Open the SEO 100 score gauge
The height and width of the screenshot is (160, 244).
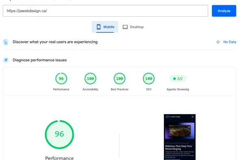point(148,79)
